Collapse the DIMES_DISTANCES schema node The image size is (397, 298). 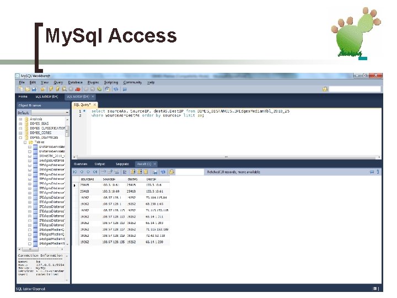(x=20, y=137)
